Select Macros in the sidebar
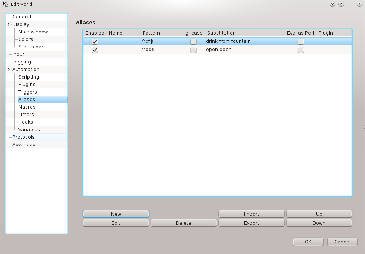365x254 pixels. (x=27, y=107)
